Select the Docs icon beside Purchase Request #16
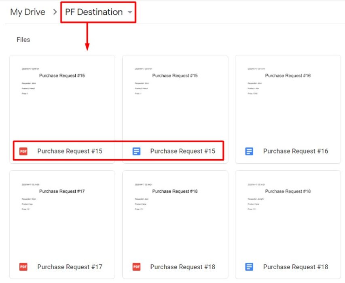 click(x=249, y=151)
